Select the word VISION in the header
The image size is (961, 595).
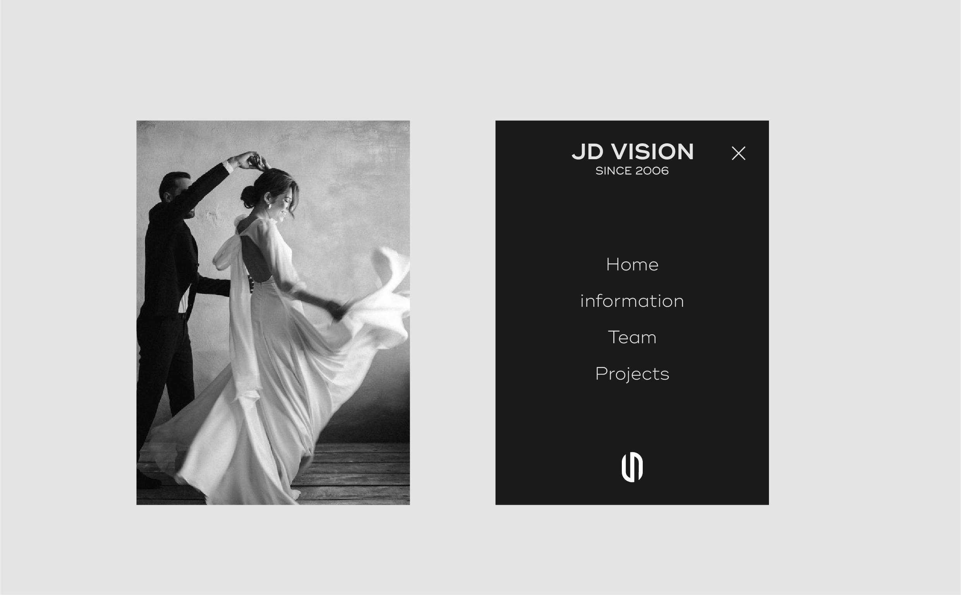[653, 152]
